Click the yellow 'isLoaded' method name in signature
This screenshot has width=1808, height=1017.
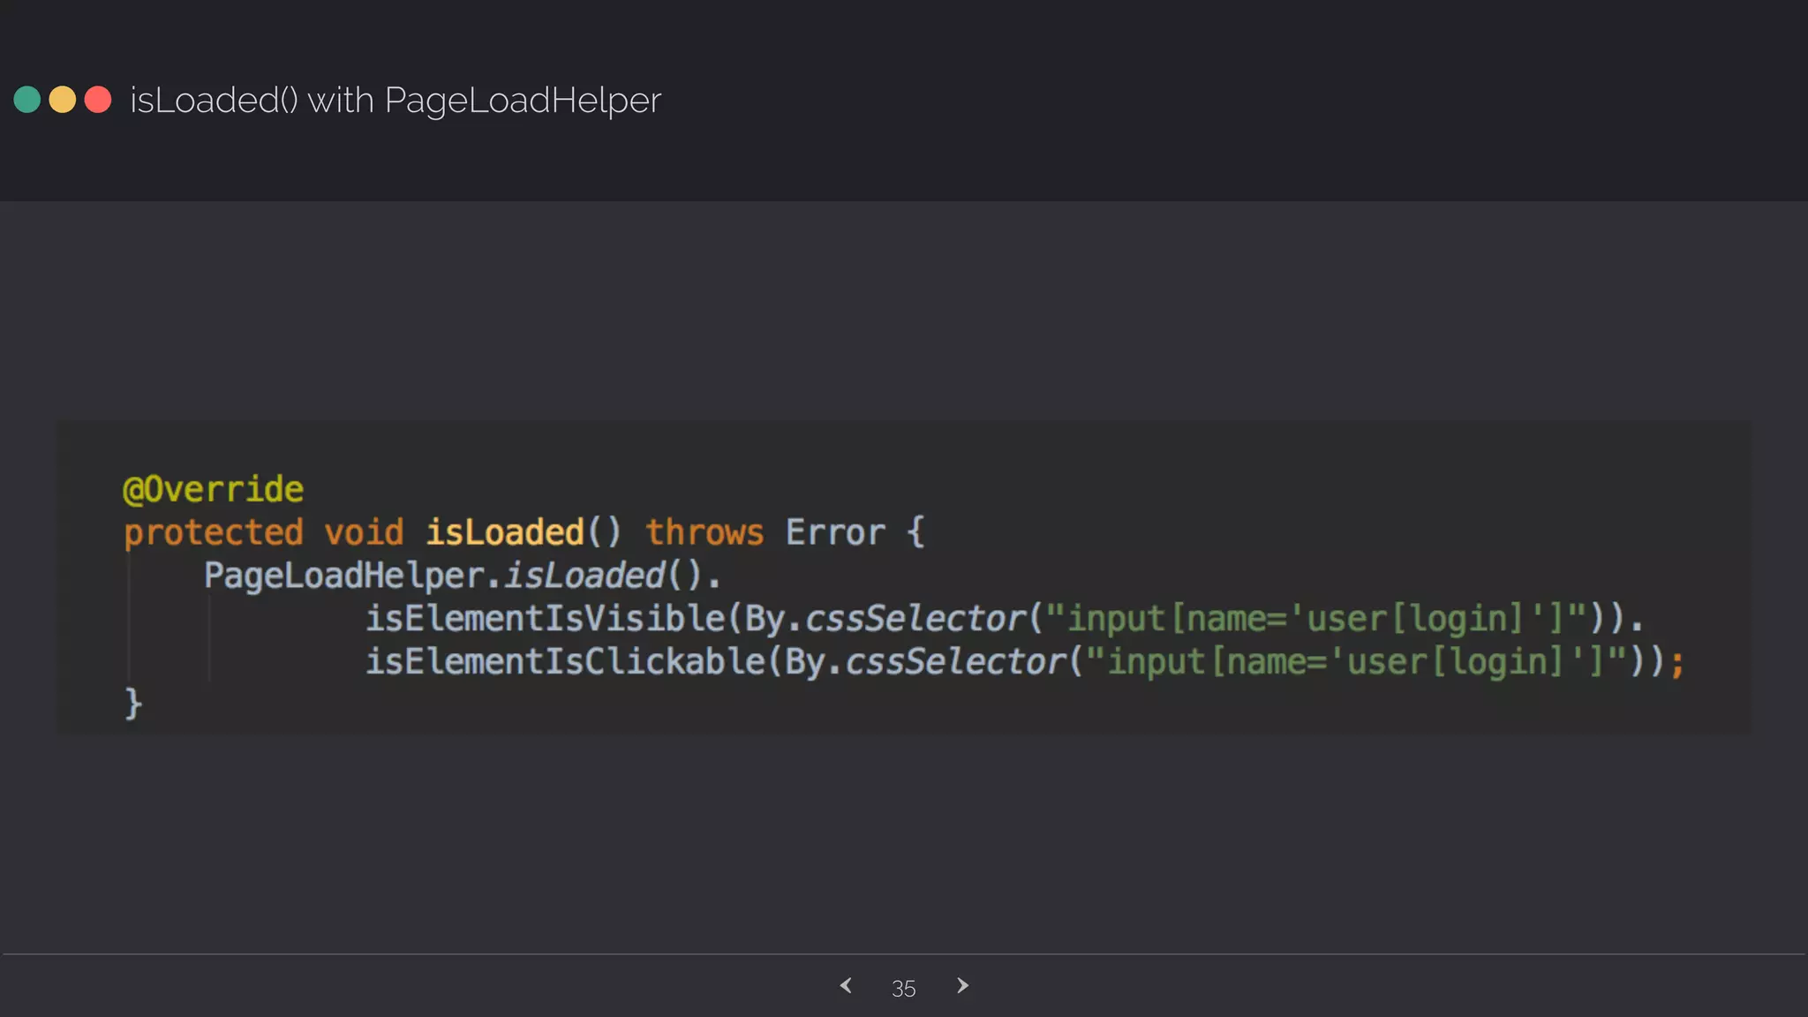click(x=505, y=532)
